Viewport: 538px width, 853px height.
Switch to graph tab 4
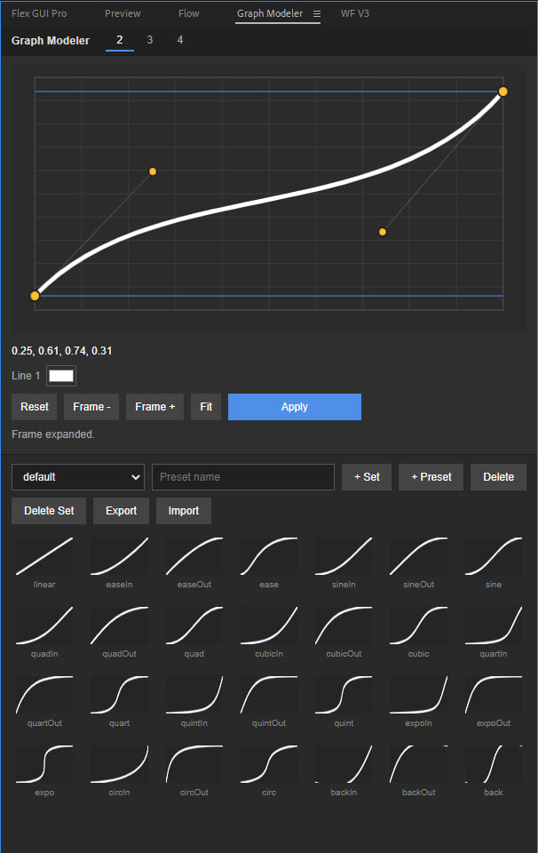(180, 40)
